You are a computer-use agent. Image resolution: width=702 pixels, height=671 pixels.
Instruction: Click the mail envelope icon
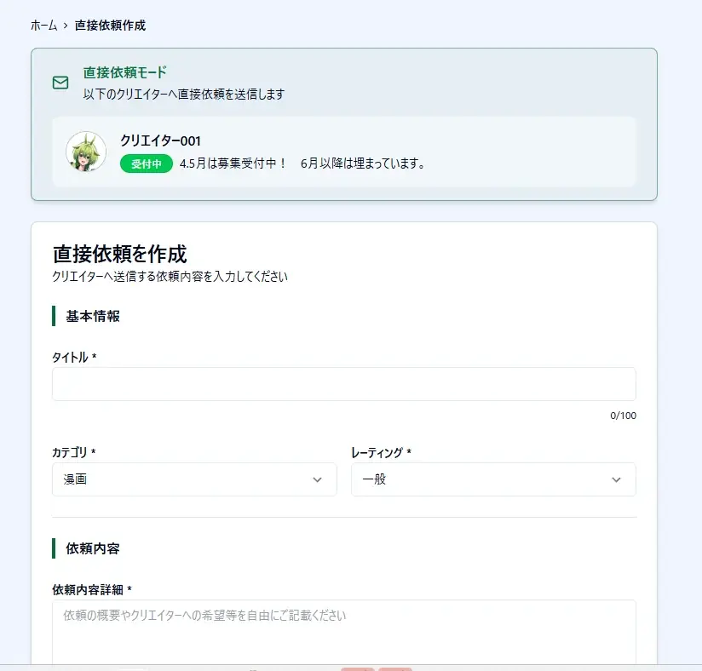click(x=60, y=83)
